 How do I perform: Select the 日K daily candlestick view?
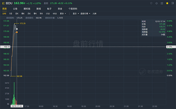point(17,14)
